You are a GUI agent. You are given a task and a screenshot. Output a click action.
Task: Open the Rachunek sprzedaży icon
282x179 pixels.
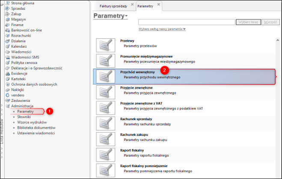coord(104,122)
